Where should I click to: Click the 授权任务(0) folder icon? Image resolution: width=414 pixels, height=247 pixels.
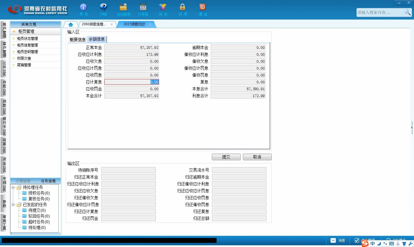(24, 193)
